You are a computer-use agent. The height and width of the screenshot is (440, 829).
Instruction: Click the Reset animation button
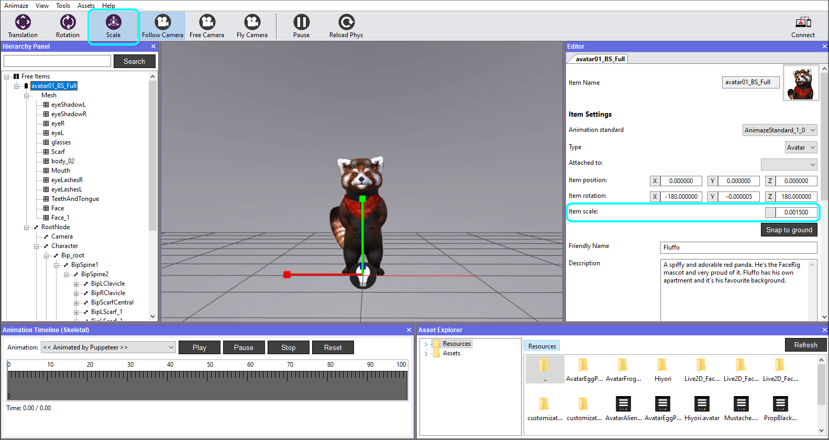[333, 347]
